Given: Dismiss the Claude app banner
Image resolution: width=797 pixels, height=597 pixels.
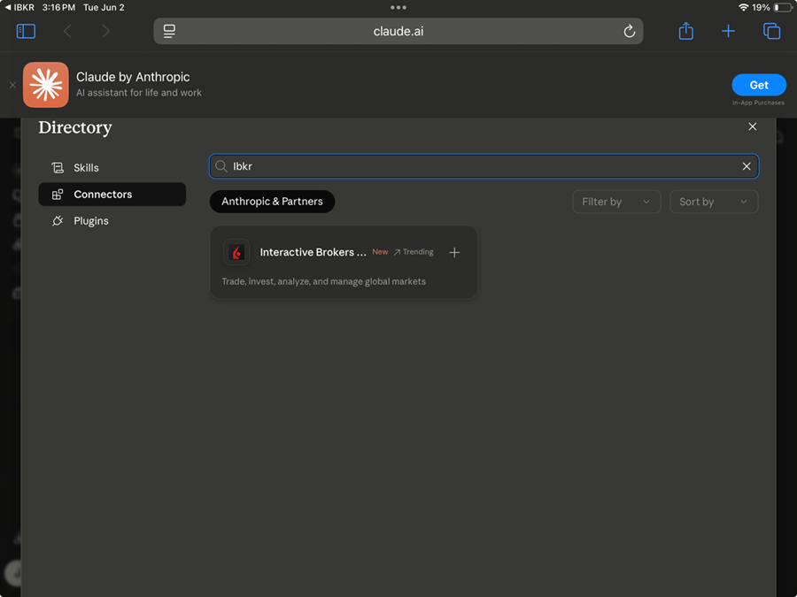Looking at the screenshot, I should pos(12,85).
